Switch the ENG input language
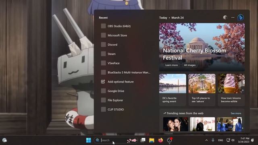The height and width of the screenshot is (145, 258). pyautogui.click(x=221, y=140)
